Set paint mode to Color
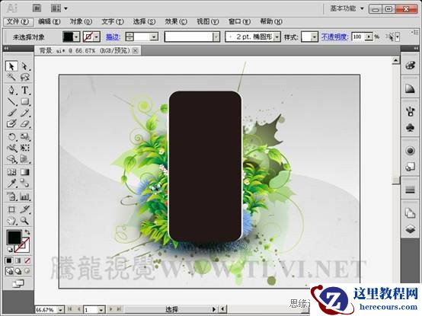 point(9,260)
